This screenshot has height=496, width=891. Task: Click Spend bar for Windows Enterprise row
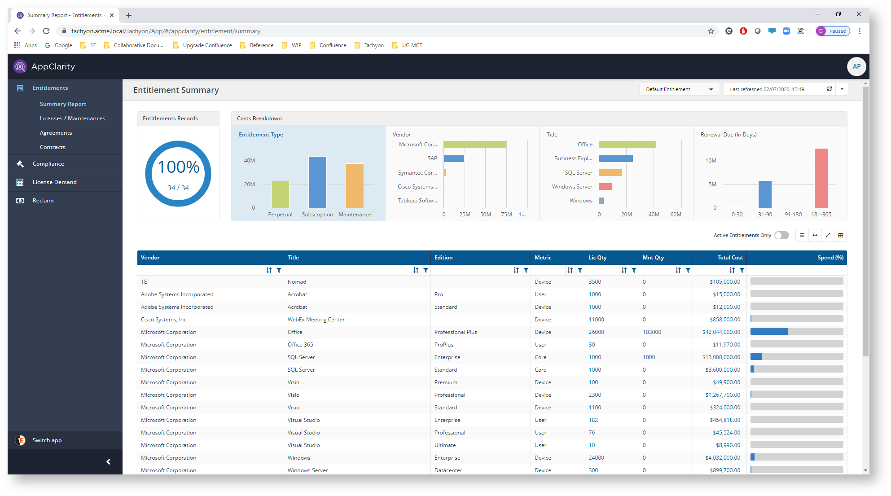797,457
